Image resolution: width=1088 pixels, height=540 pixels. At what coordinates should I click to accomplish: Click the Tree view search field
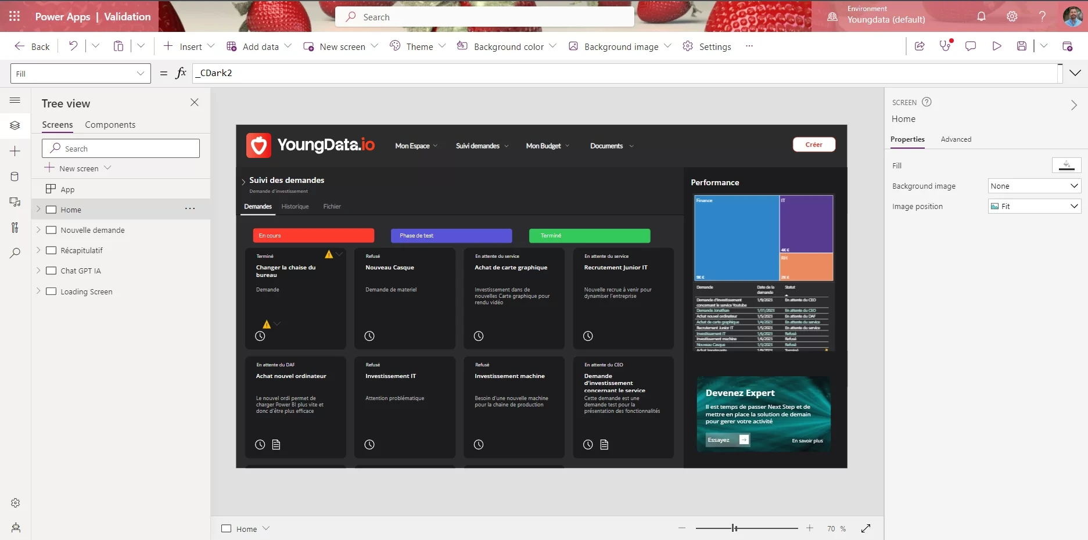click(121, 148)
